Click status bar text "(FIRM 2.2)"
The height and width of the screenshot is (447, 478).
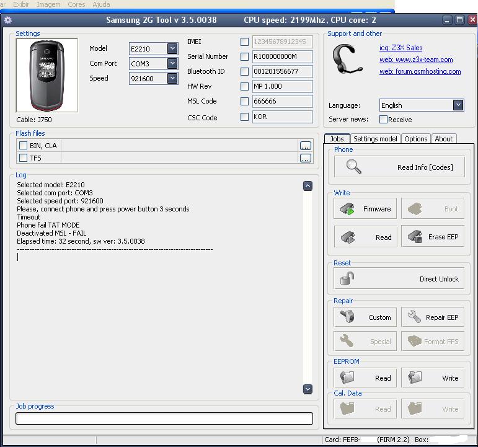393,440
